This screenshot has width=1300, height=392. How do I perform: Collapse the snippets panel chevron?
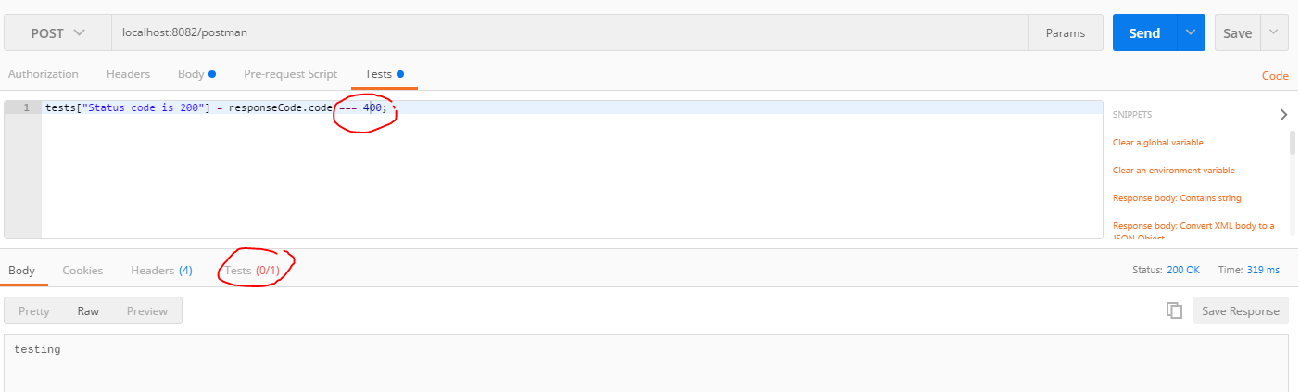click(x=1283, y=115)
